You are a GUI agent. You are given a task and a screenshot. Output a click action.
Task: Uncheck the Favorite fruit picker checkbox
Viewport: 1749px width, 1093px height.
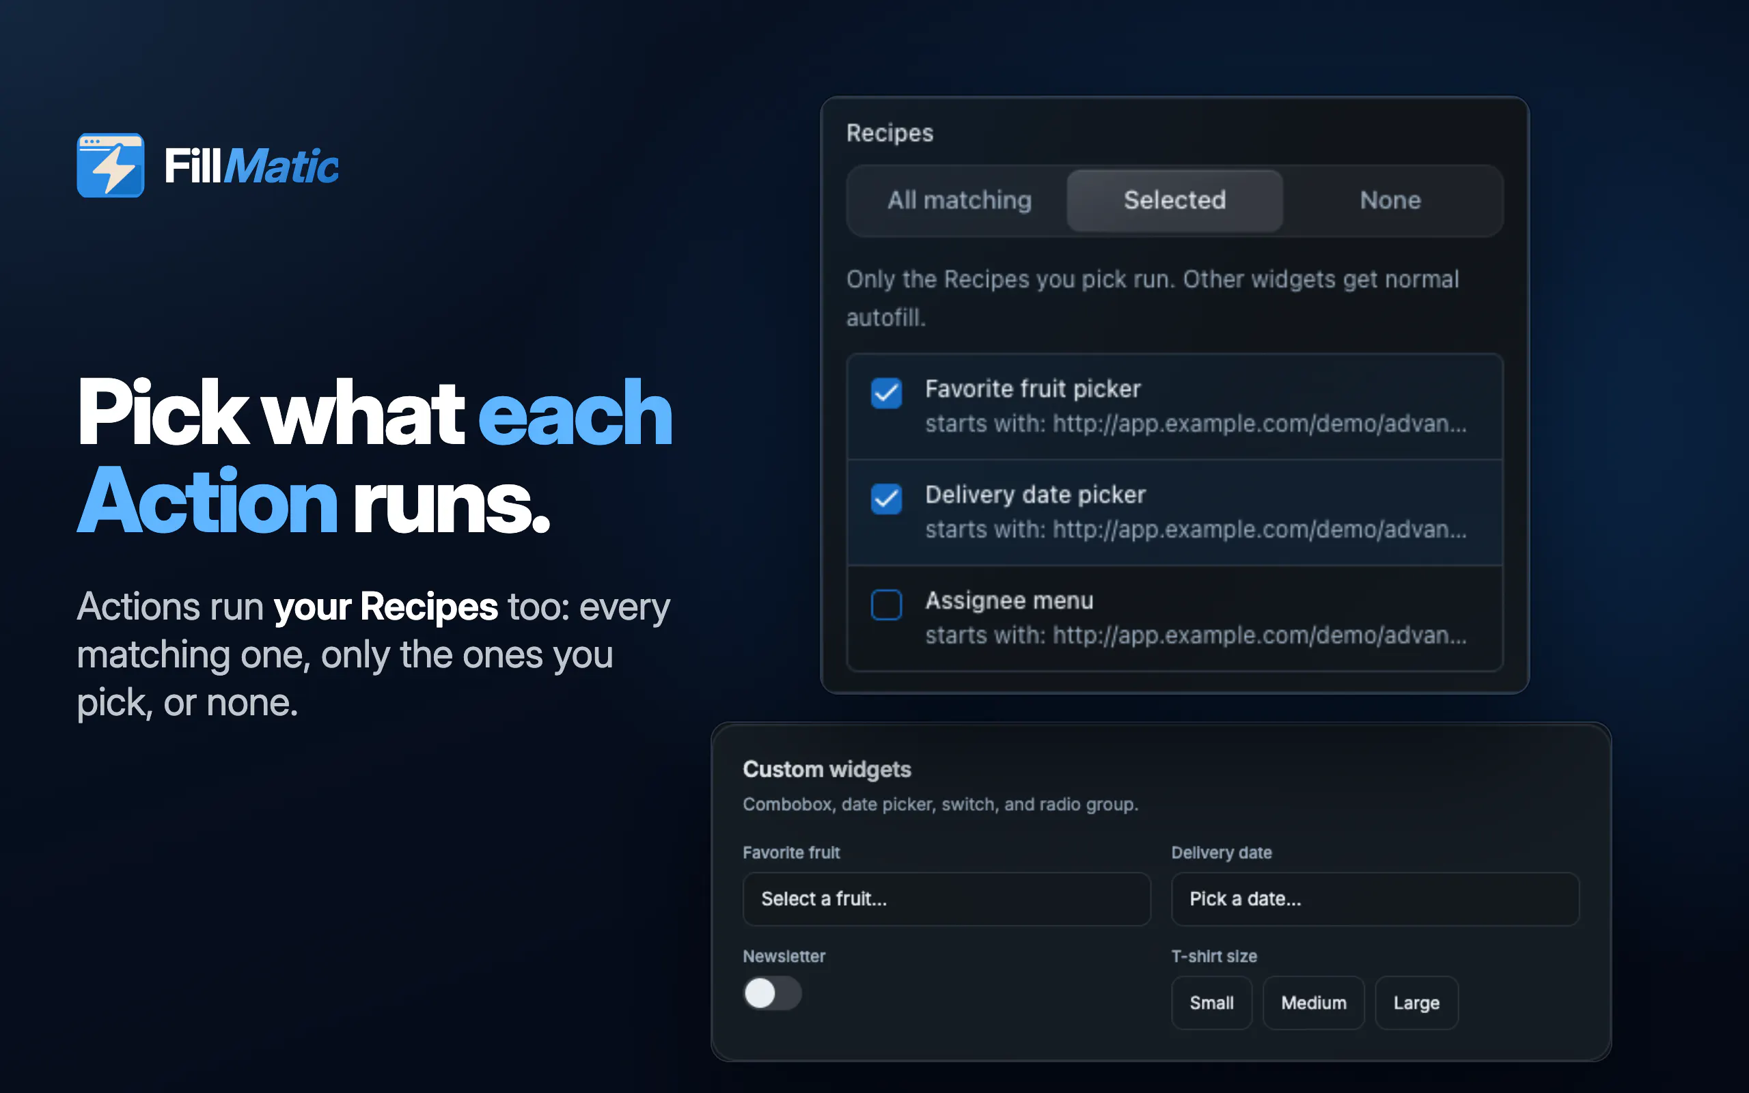click(886, 393)
